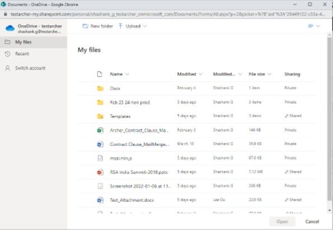Open the Upload dropdown chevron
This screenshot has width=333, height=230.
[x=145, y=26]
